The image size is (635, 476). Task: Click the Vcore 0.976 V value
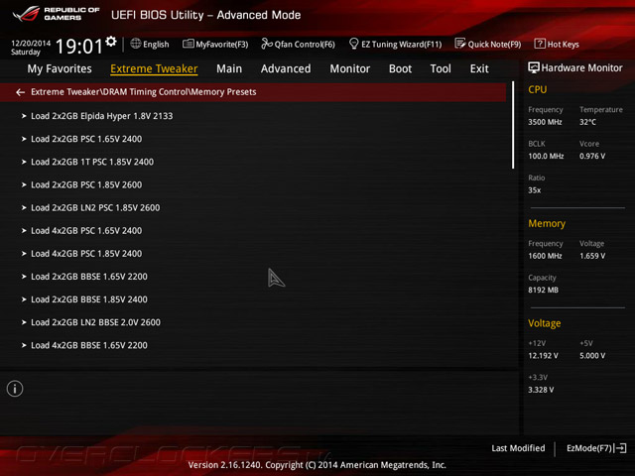[x=592, y=157]
